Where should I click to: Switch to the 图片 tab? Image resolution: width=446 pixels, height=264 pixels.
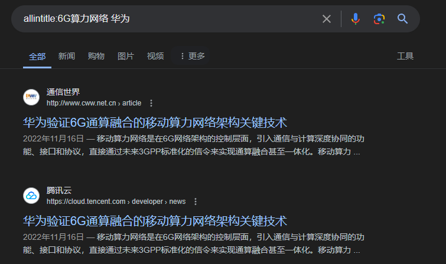[x=126, y=56]
